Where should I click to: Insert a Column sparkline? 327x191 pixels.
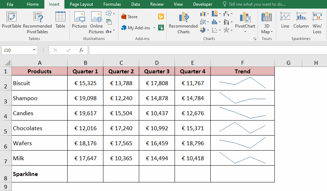click(301, 20)
